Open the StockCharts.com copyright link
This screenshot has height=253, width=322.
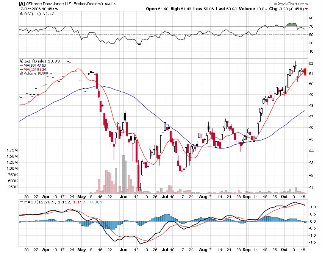(291, 4)
